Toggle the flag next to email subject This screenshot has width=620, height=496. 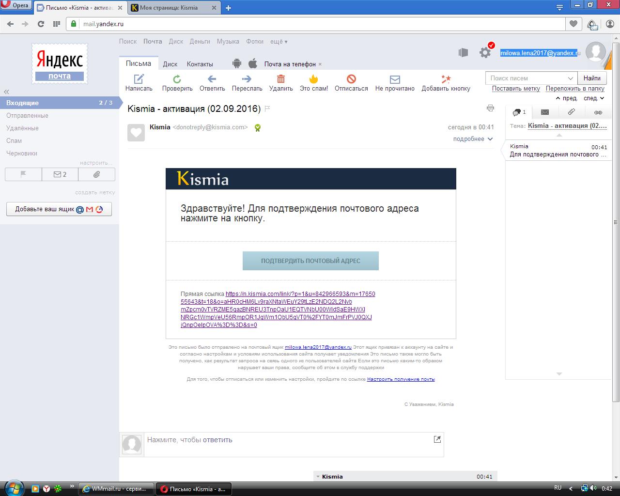[x=267, y=108]
